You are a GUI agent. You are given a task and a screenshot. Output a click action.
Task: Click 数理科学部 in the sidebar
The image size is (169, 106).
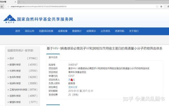pyautogui.click(x=15, y=65)
